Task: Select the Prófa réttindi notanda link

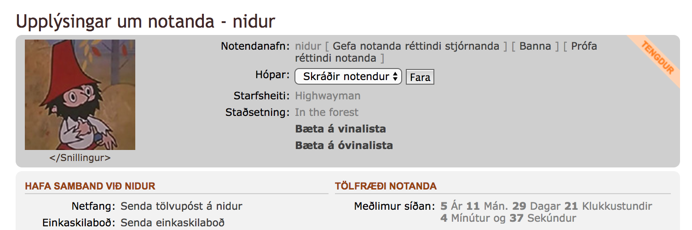Action: point(584,46)
